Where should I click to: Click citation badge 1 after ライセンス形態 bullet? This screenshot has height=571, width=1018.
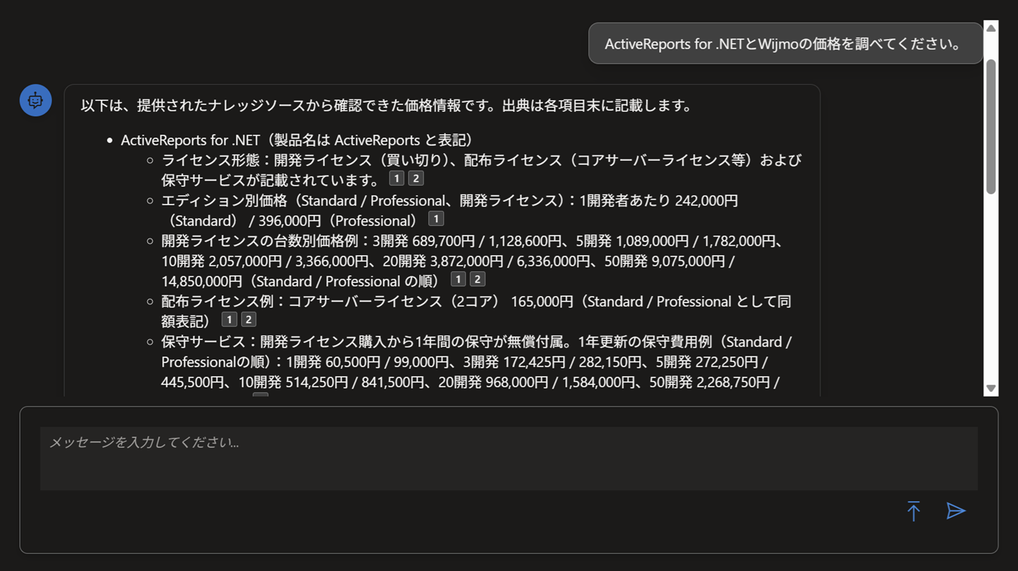[396, 178]
